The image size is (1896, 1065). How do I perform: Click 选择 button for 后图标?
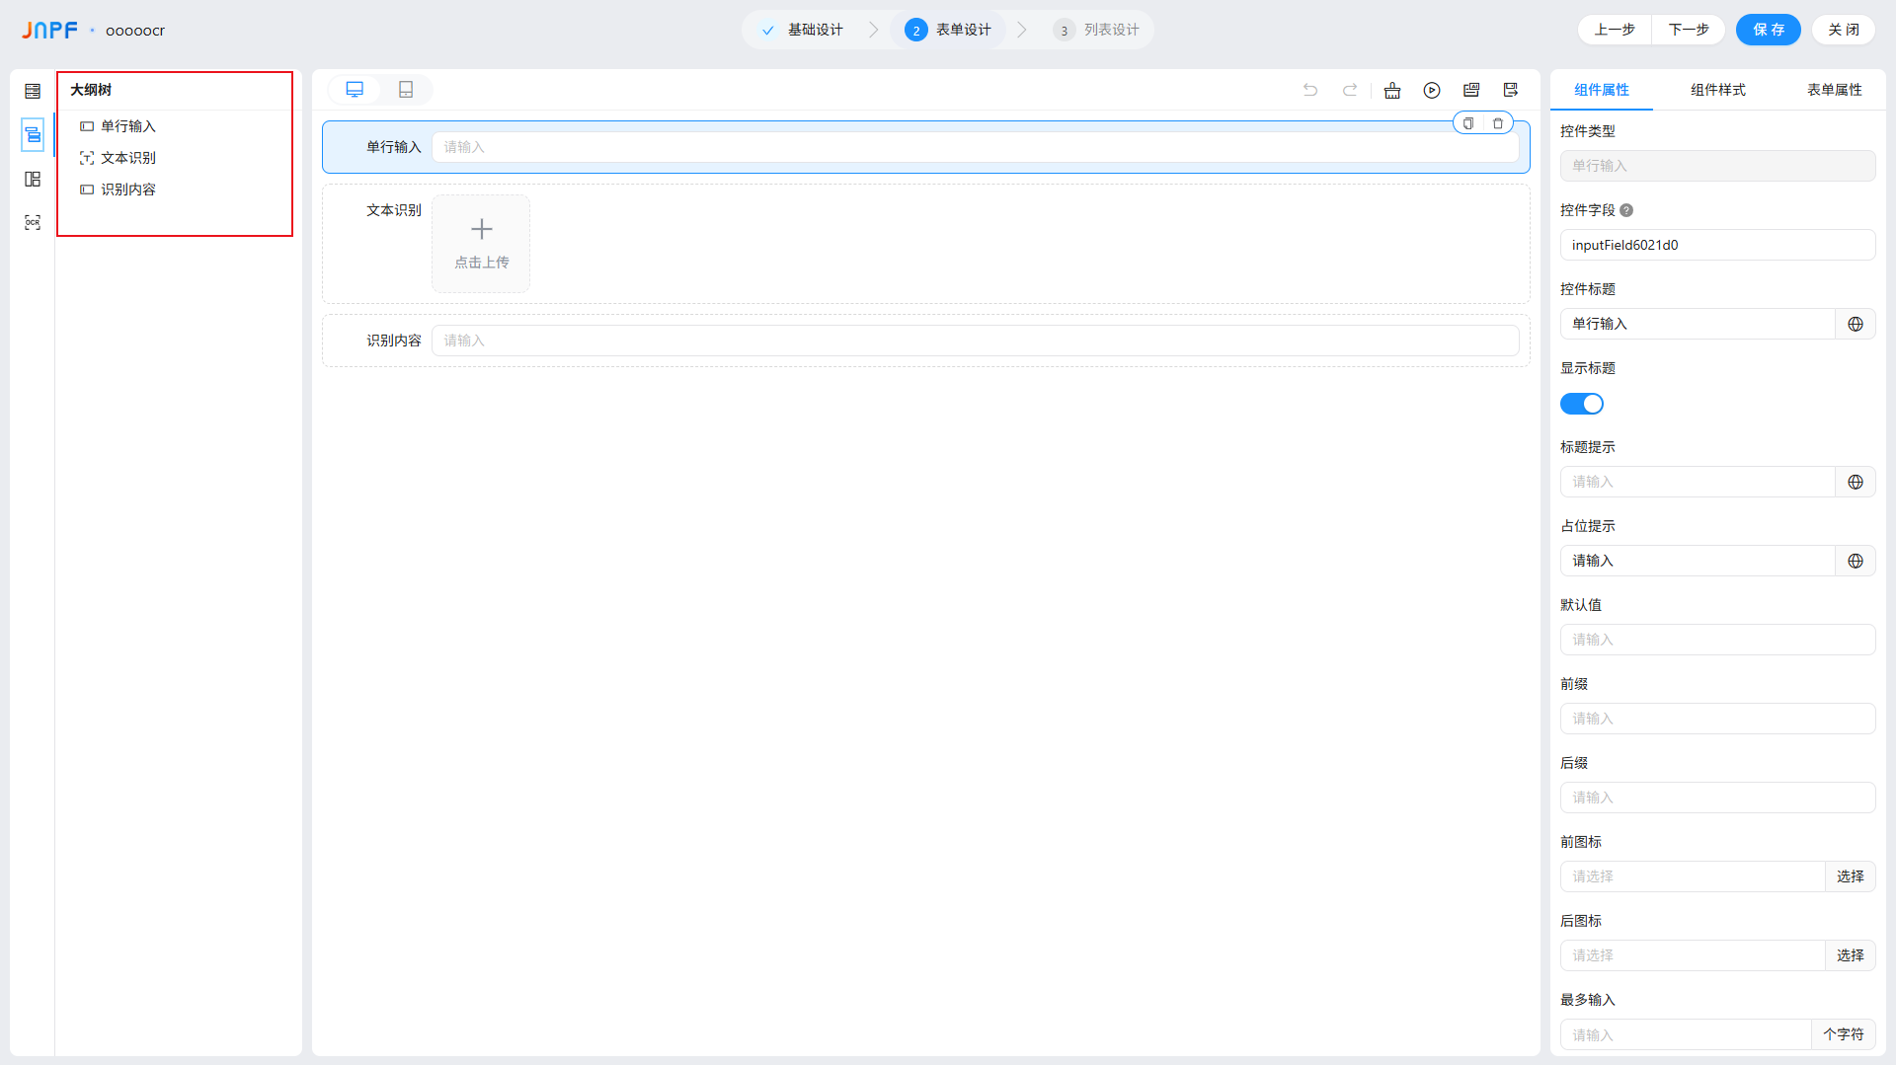(x=1850, y=955)
